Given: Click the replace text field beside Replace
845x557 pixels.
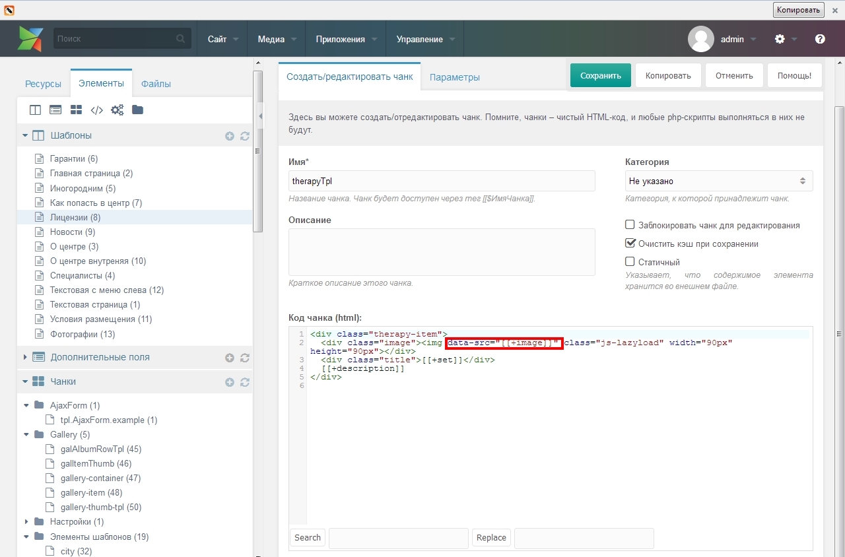Looking at the screenshot, I should pos(584,538).
